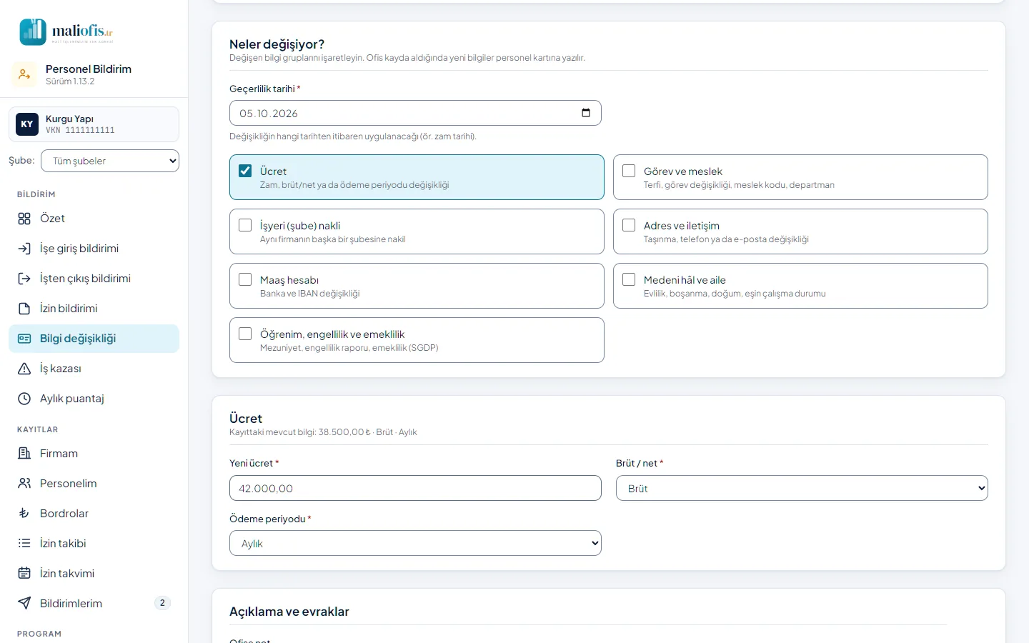Check the Medeni hâl ve aile checkbox

tap(629, 279)
